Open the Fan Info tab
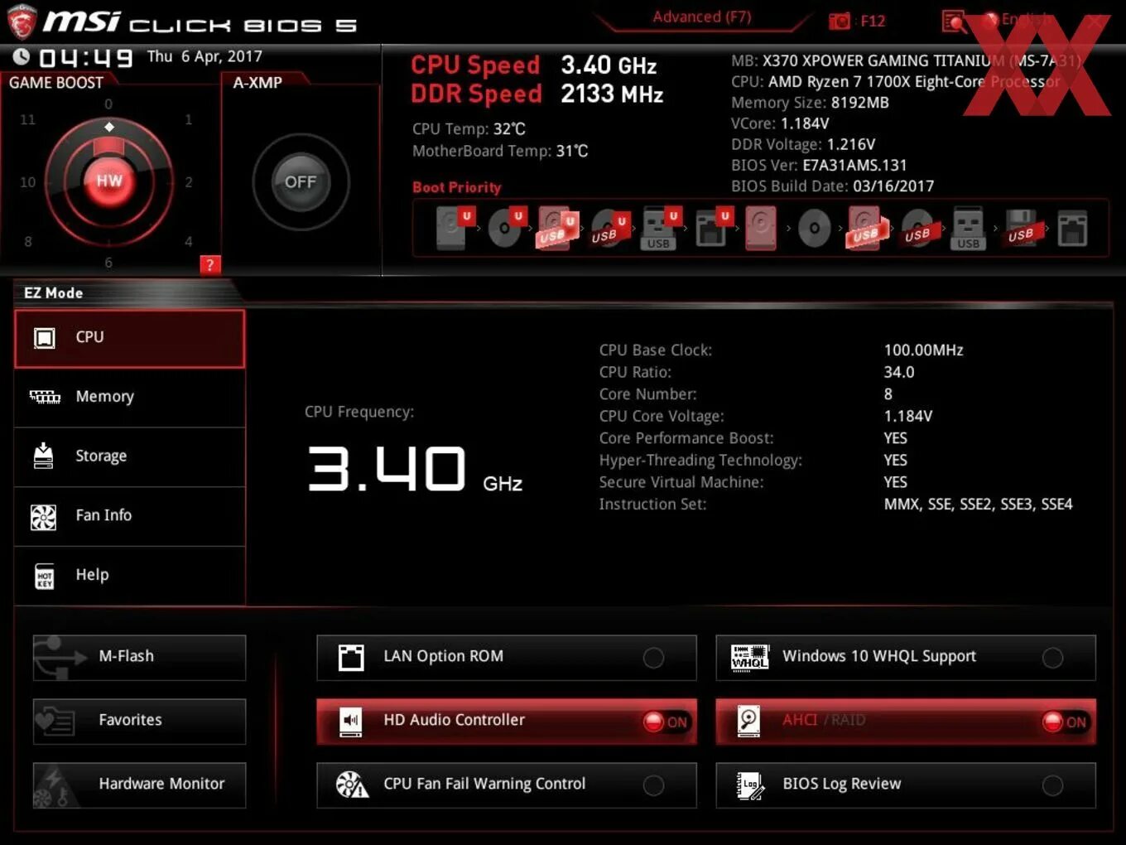1126x845 pixels. click(x=129, y=516)
